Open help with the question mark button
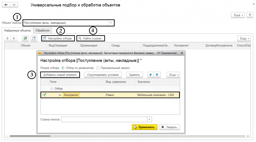Viewport: 256px width, 142px height. coord(250,15)
